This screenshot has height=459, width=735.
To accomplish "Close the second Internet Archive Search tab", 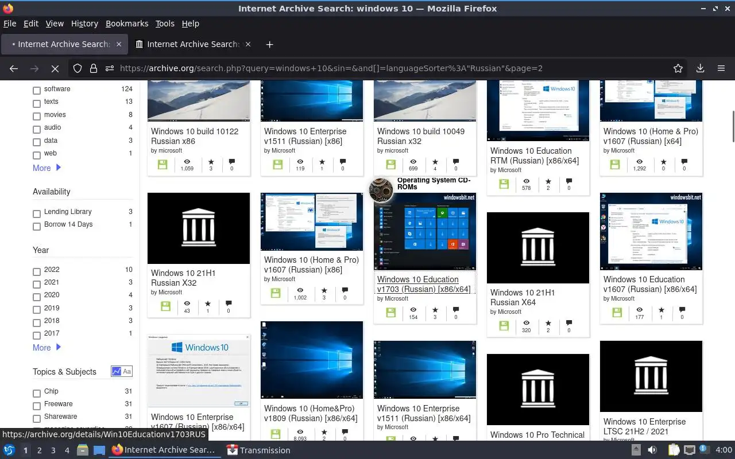I will 248,44.
